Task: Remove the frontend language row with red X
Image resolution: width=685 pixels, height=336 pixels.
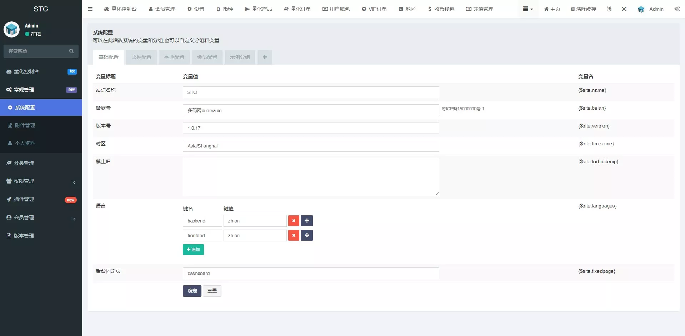Action: pyautogui.click(x=293, y=235)
